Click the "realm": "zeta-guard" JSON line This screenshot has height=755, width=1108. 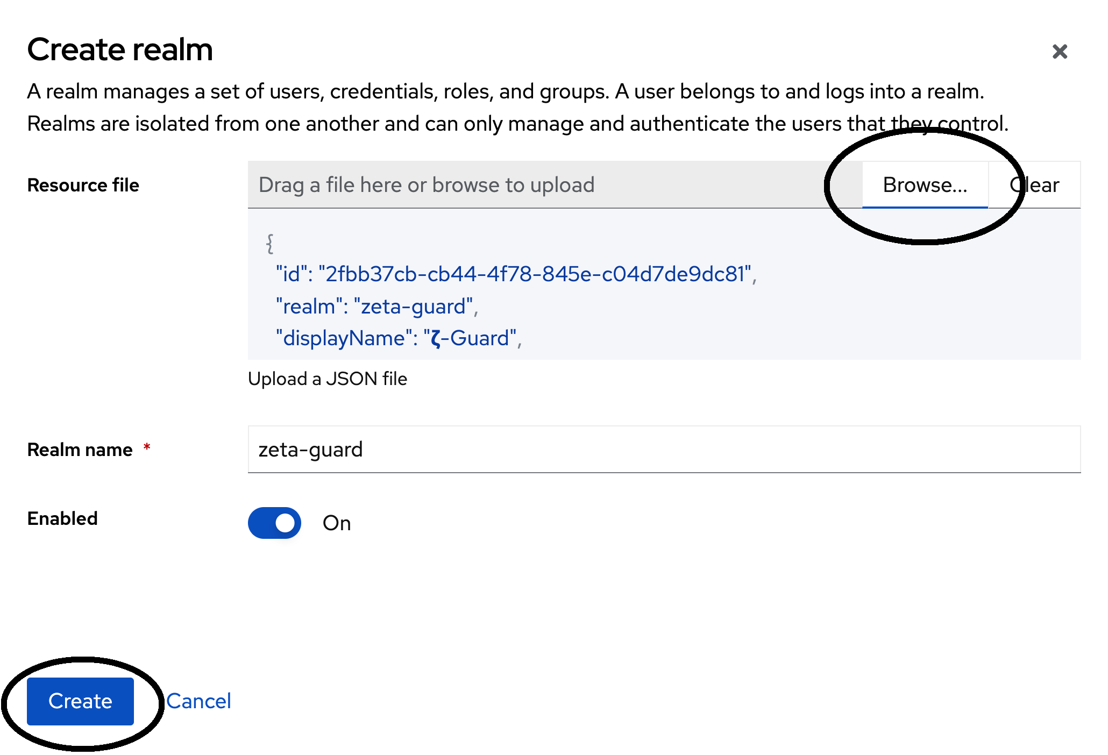pyautogui.click(x=376, y=307)
